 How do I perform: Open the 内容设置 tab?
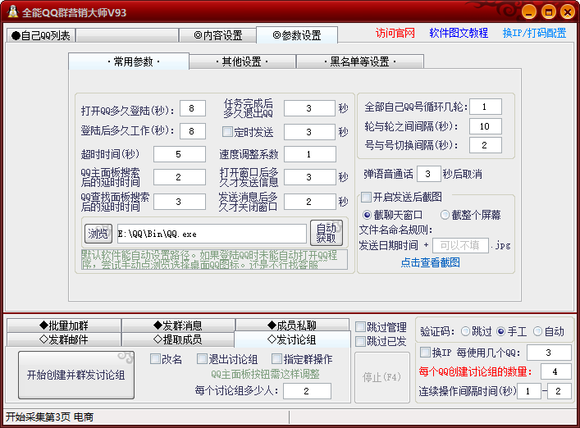pyautogui.click(x=217, y=35)
